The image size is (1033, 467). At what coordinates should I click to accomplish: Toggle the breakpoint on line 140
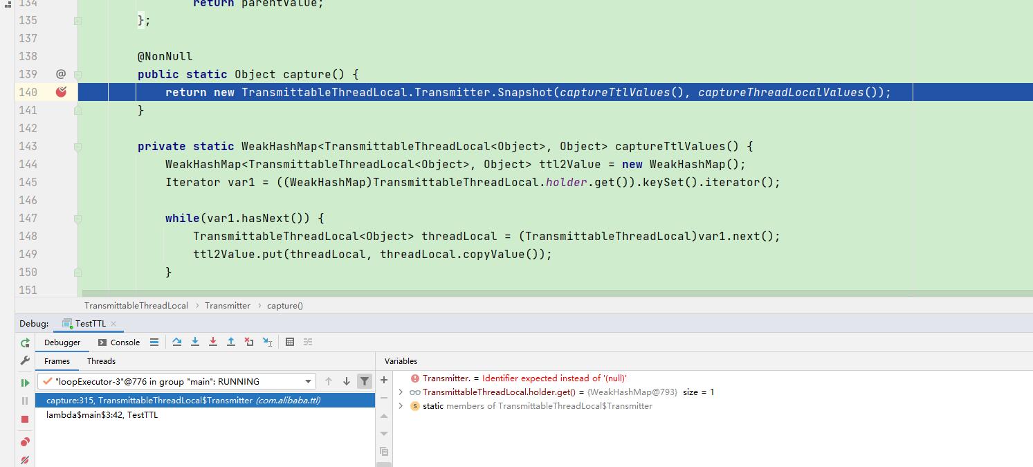(x=62, y=92)
